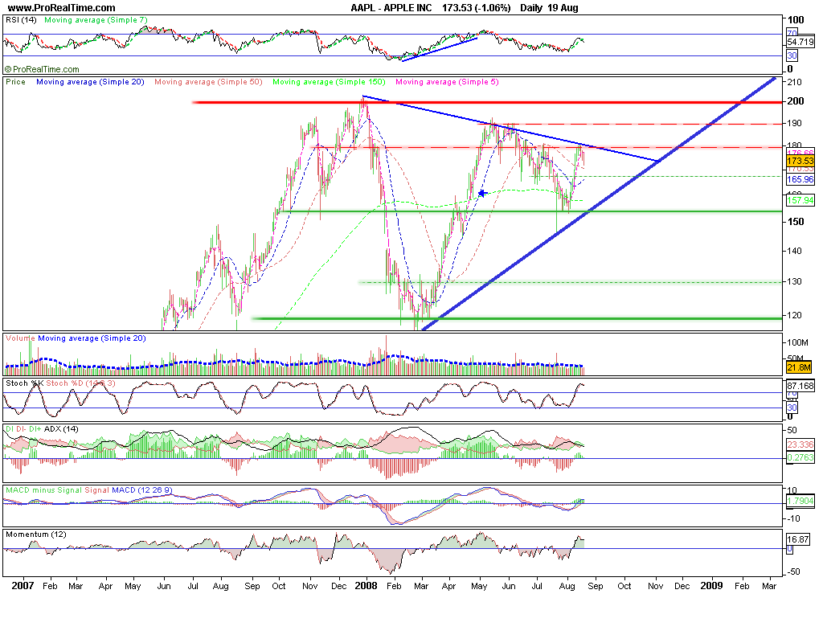Click the green 157.94 moving average tag

point(801,200)
